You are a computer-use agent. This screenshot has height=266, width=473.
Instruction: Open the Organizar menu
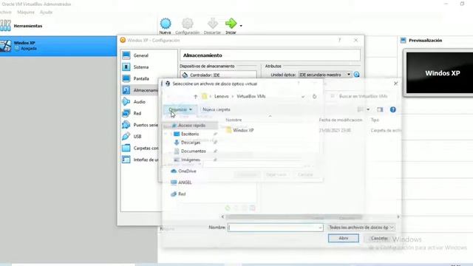pyautogui.click(x=180, y=109)
